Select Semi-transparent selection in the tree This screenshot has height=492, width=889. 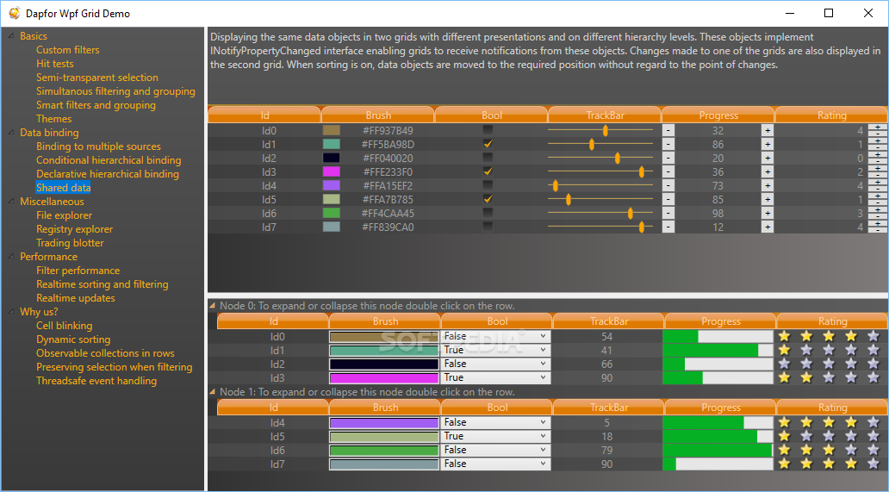[97, 77]
